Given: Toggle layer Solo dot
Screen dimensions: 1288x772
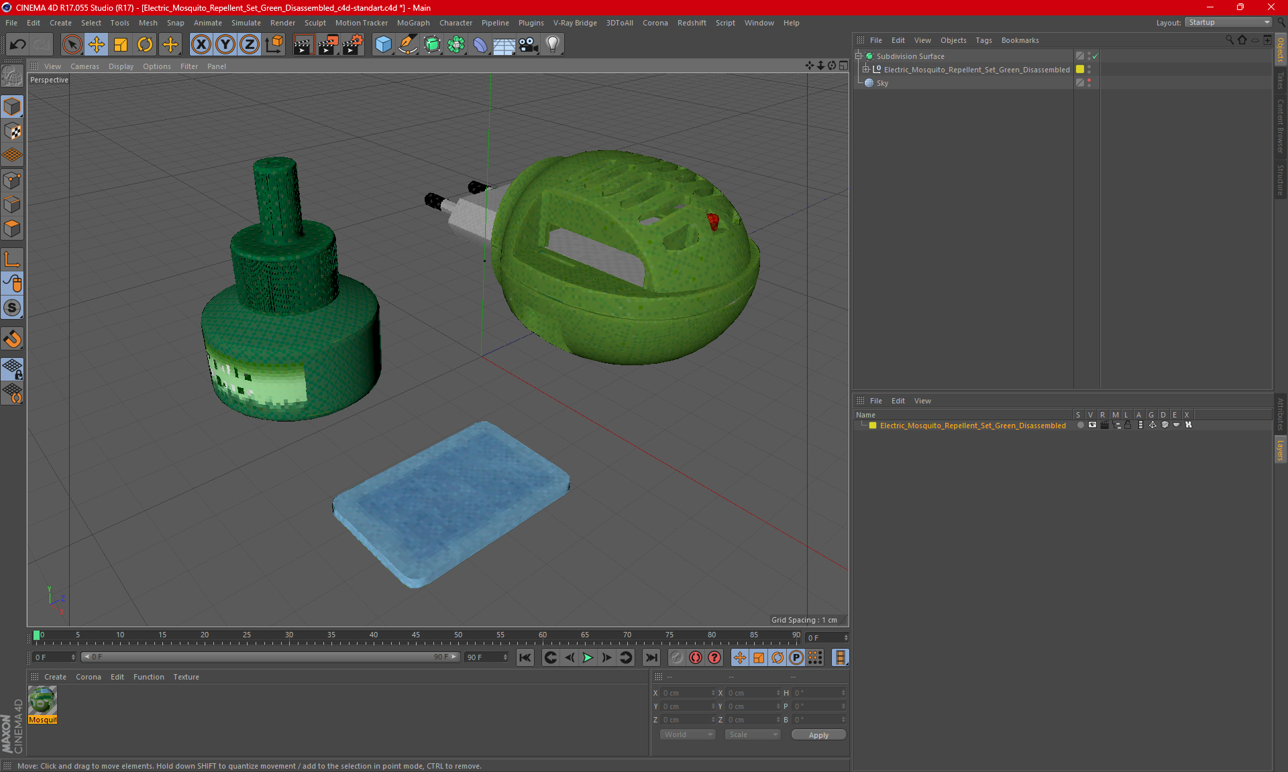Looking at the screenshot, I should [1080, 425].
